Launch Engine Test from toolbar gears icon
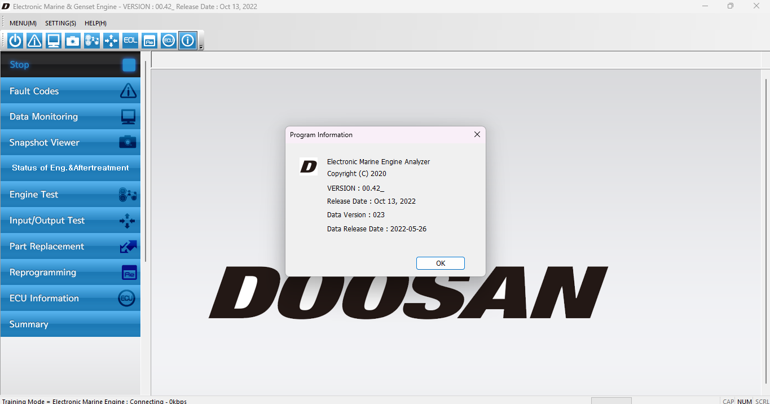This screenshot has width=770, height=404. coord(92,41)
